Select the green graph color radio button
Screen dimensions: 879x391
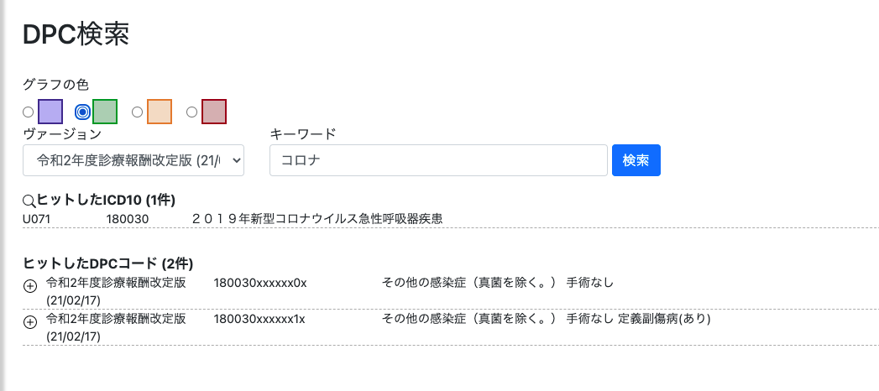click(x=82, y=112)
